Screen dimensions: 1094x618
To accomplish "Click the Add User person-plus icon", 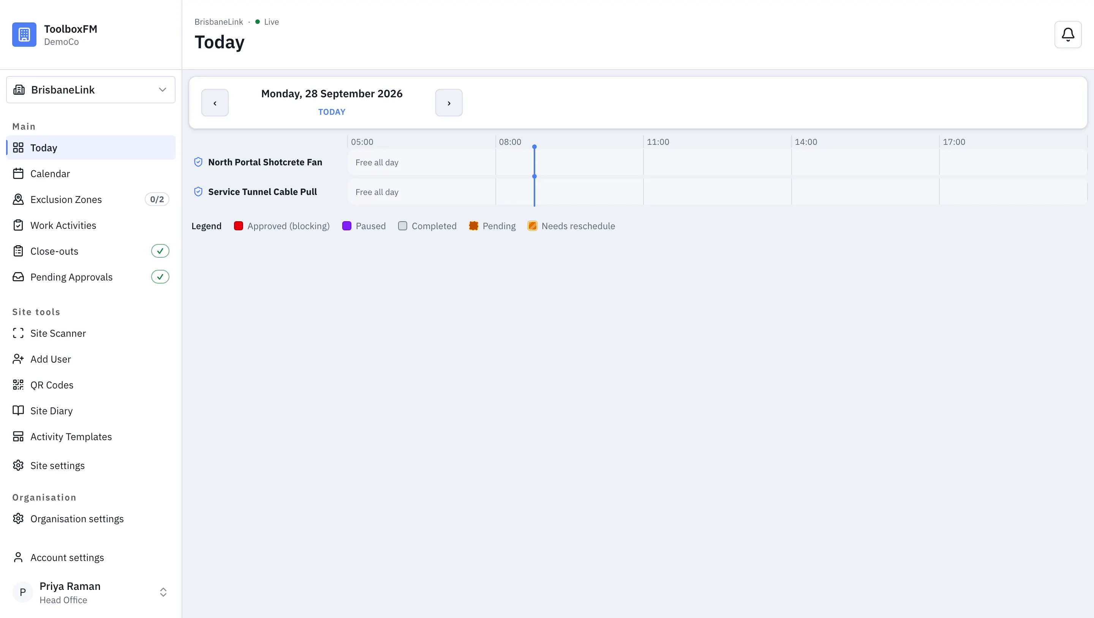I will 18,359.
